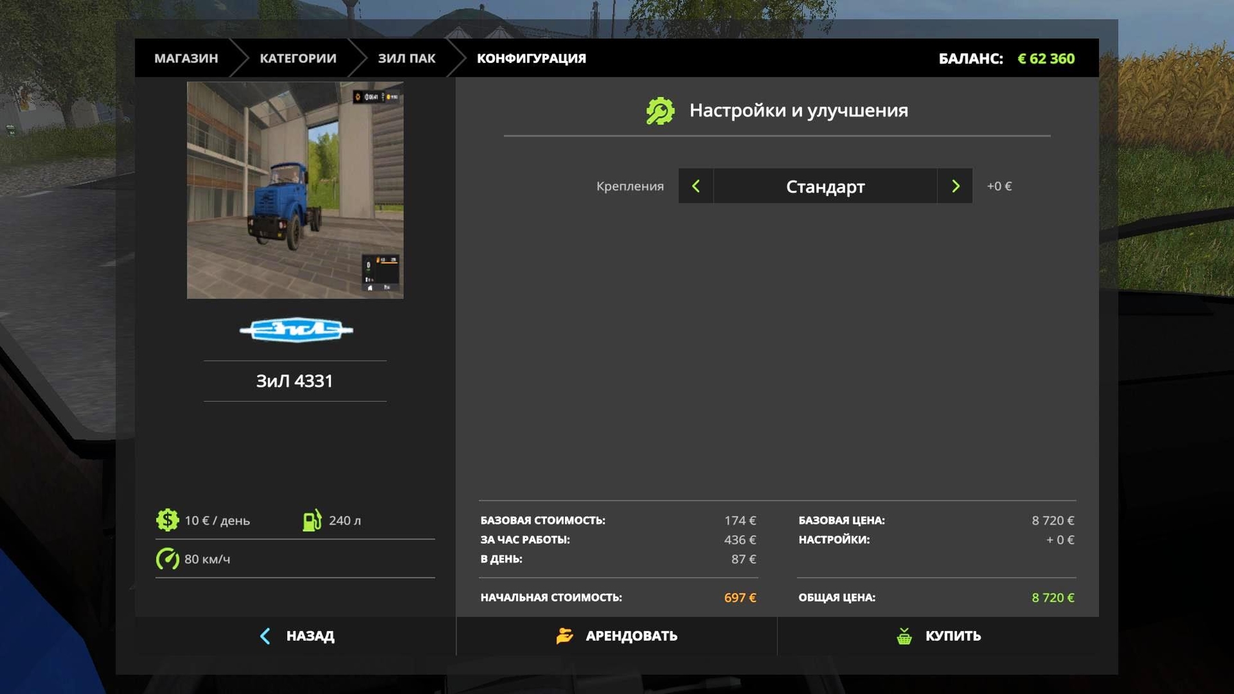Select next Крепления option with right arrow

pyautogui.click(x=955, y=186)
